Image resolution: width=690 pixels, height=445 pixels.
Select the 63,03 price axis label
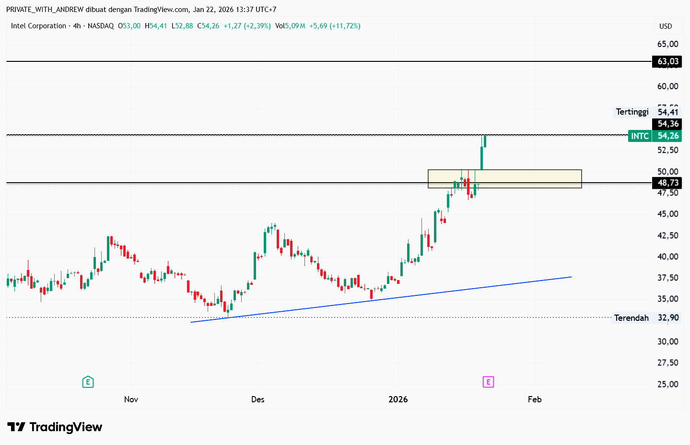point(667,61)
